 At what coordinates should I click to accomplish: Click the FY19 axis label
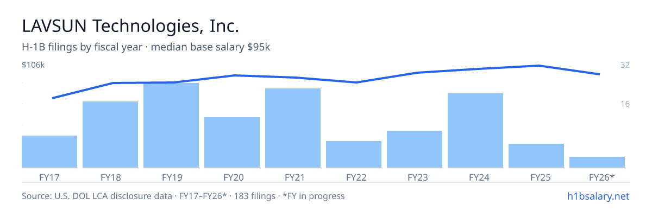pos(171,177)
